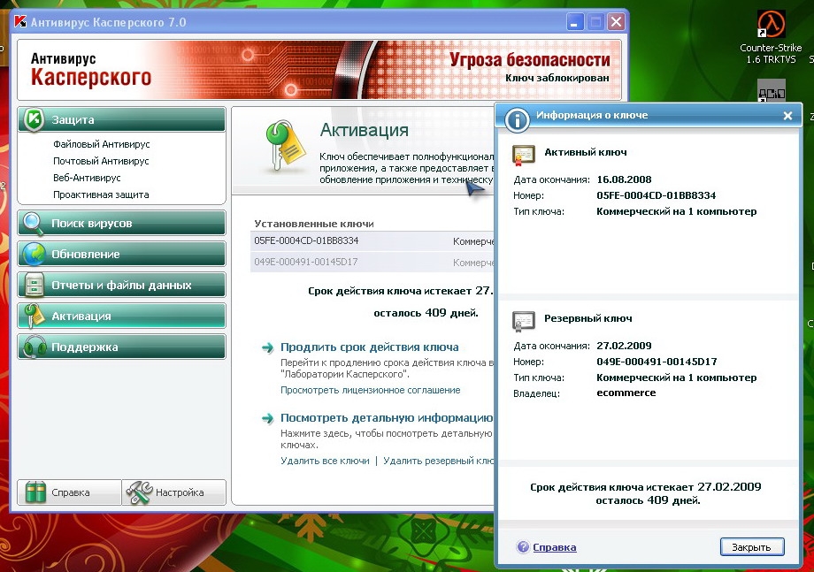The height and width of the screenshot is (572, 814).
Task: Click the Отчеты и файлы данных icon
Action: click(x=34, y=286)
